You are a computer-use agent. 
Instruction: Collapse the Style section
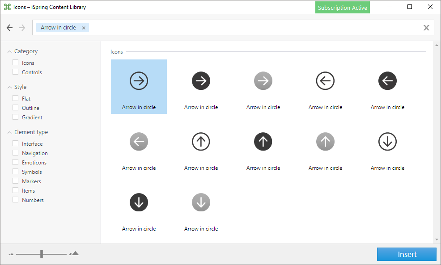(x=10, y=87)
